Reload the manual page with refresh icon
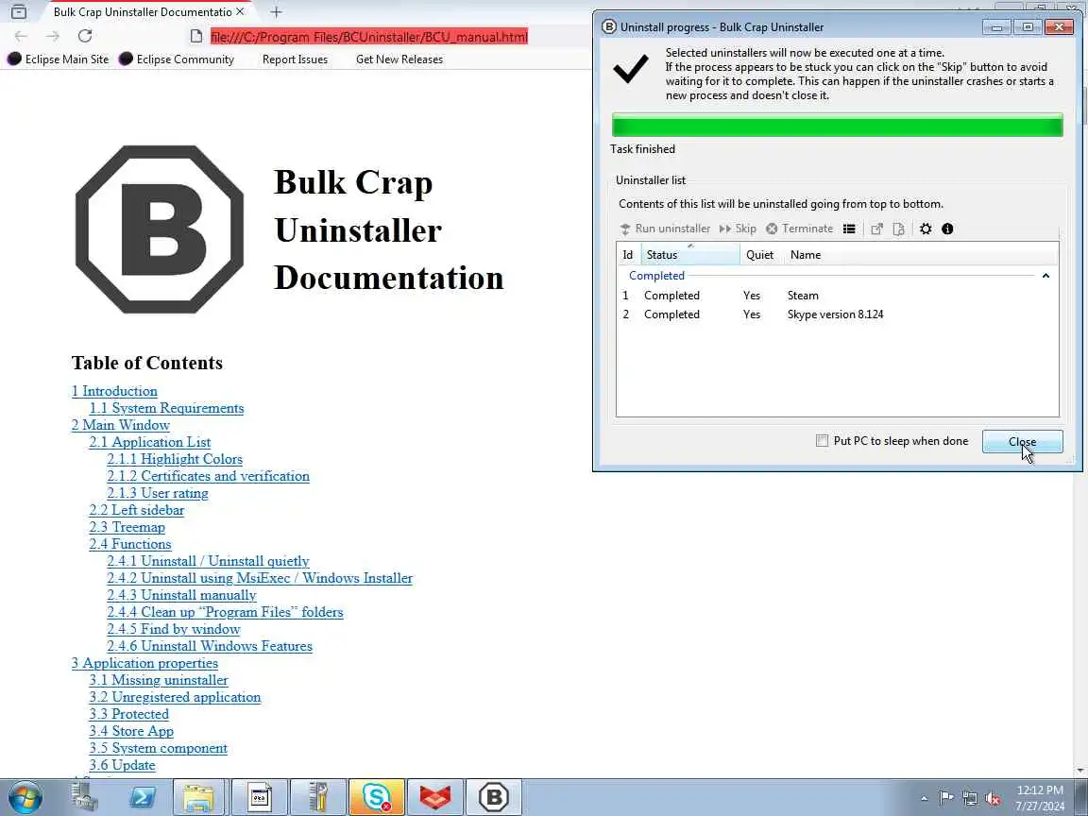The height and width of the screenshot is (816, 1088). pos(85,36)
